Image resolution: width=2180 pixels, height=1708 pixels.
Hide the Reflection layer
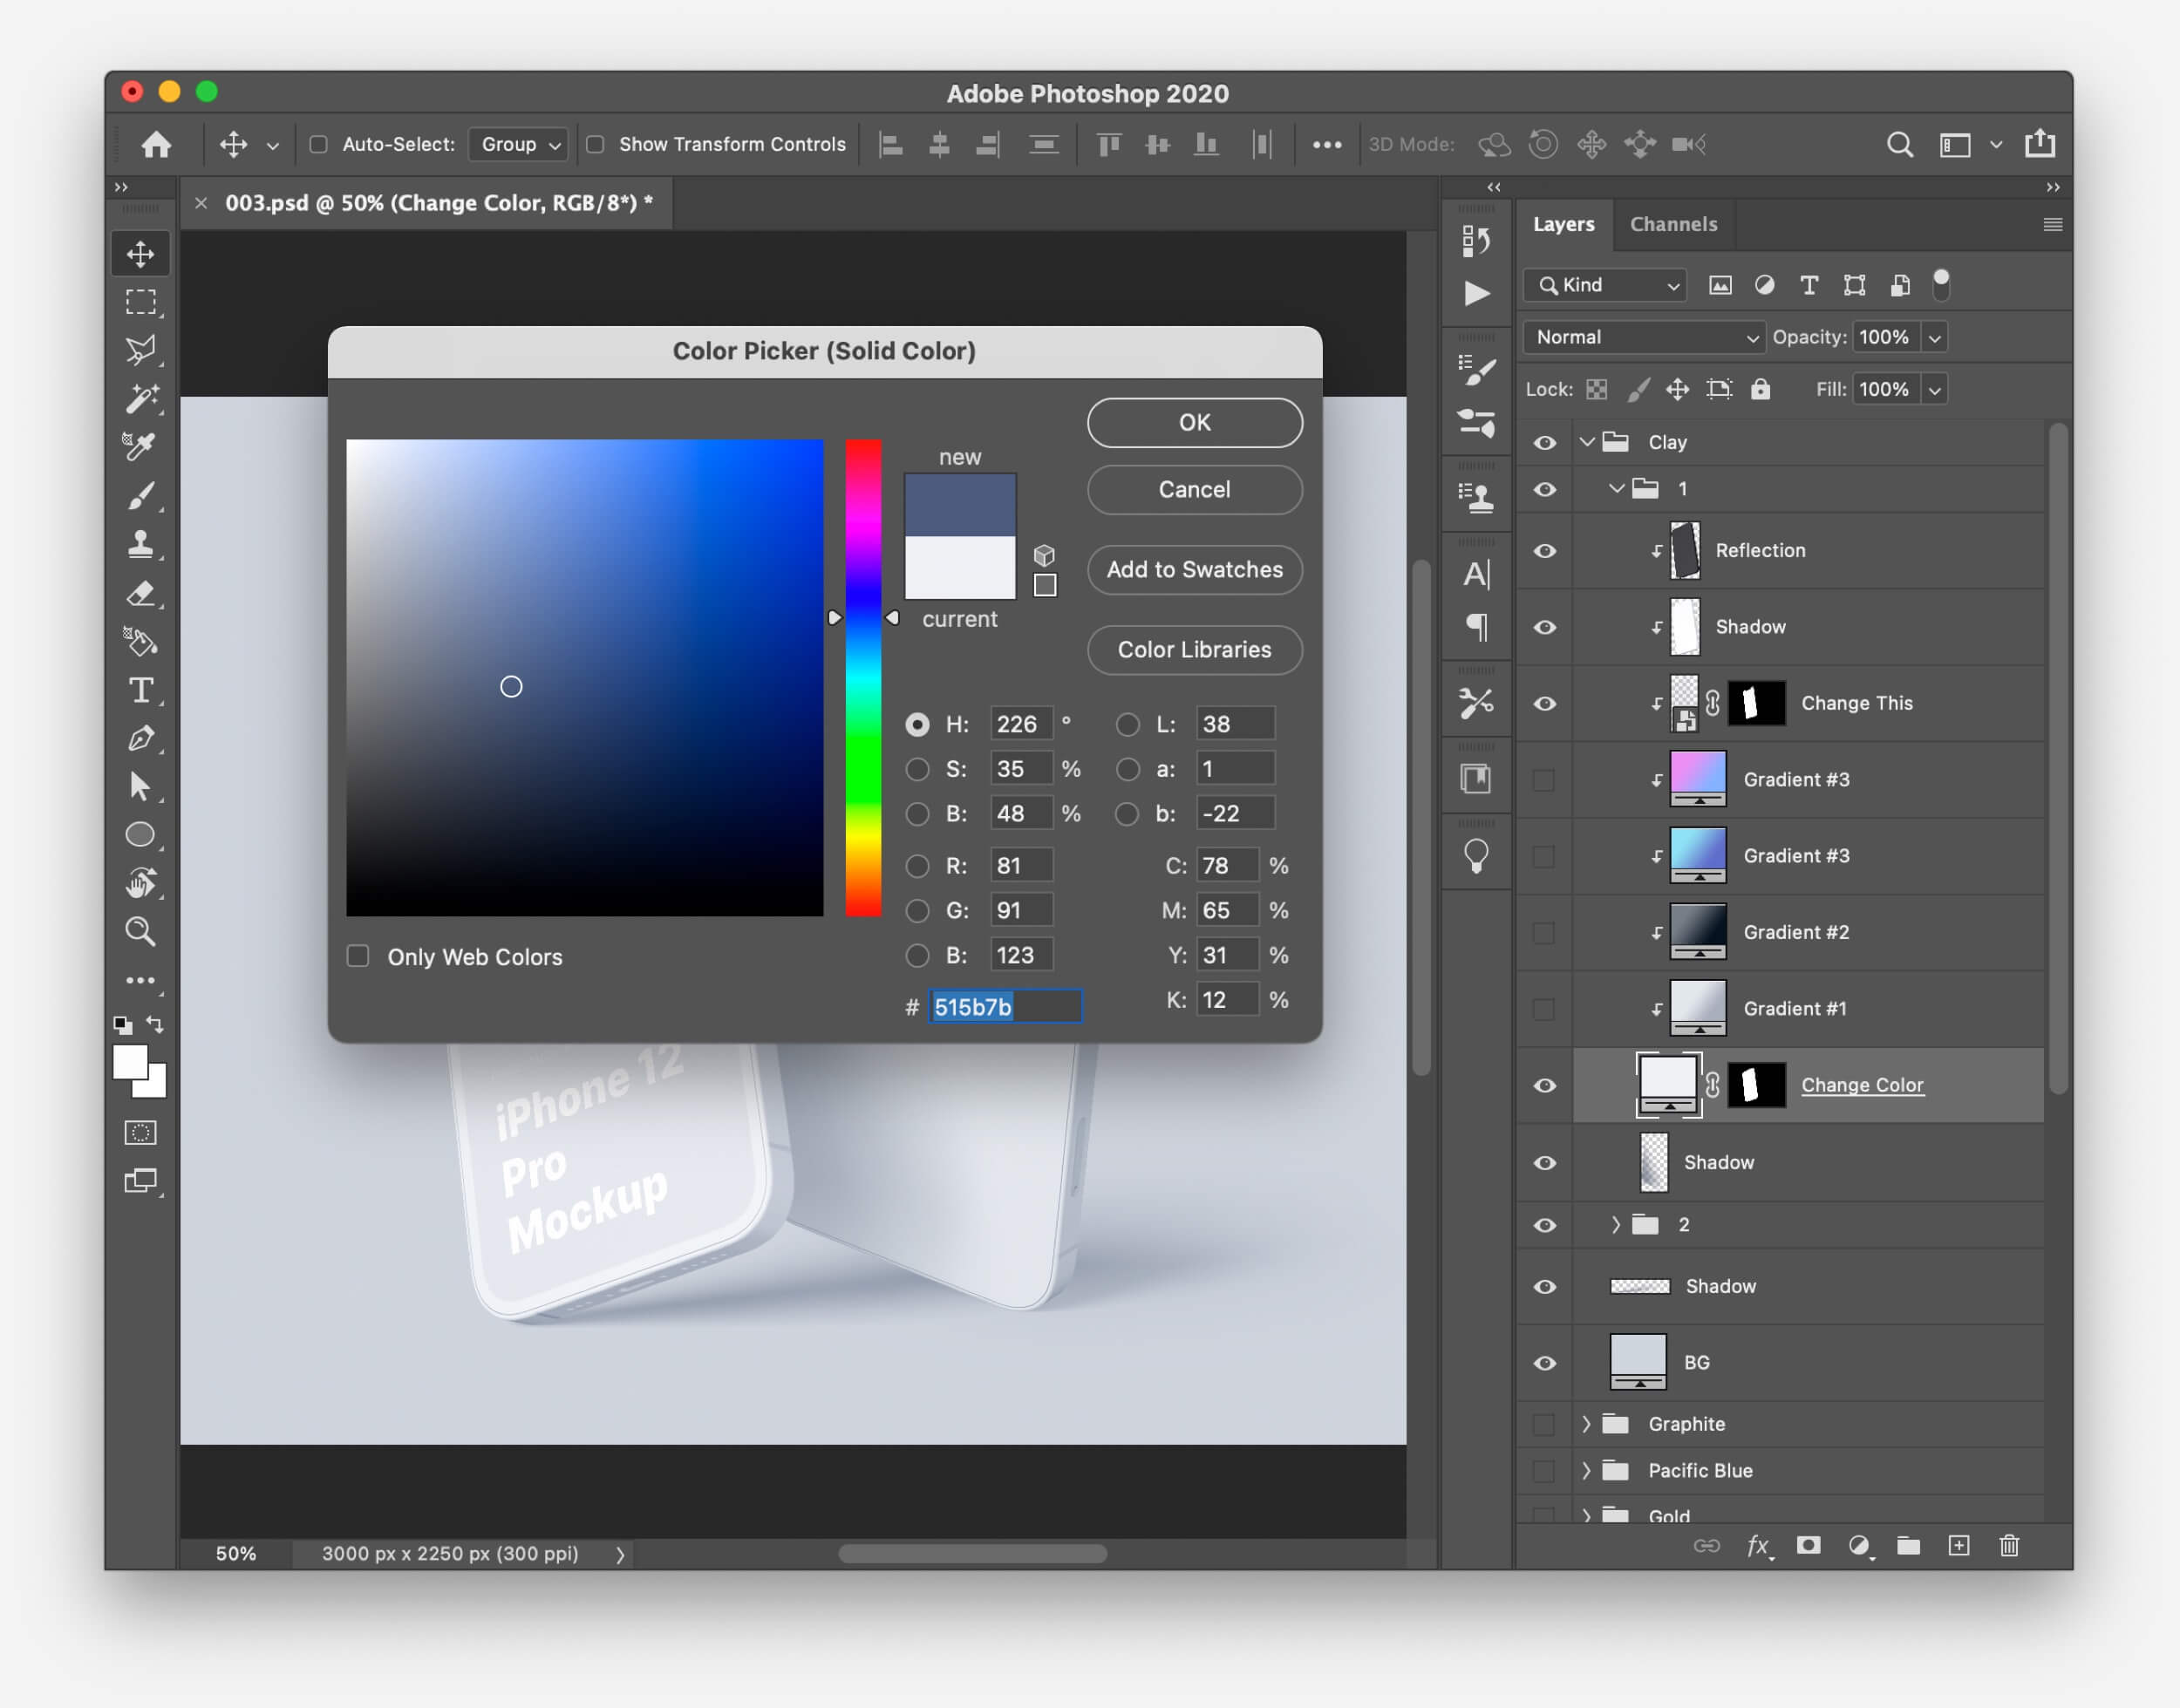pyautogui.click(x=1544, y=551)
